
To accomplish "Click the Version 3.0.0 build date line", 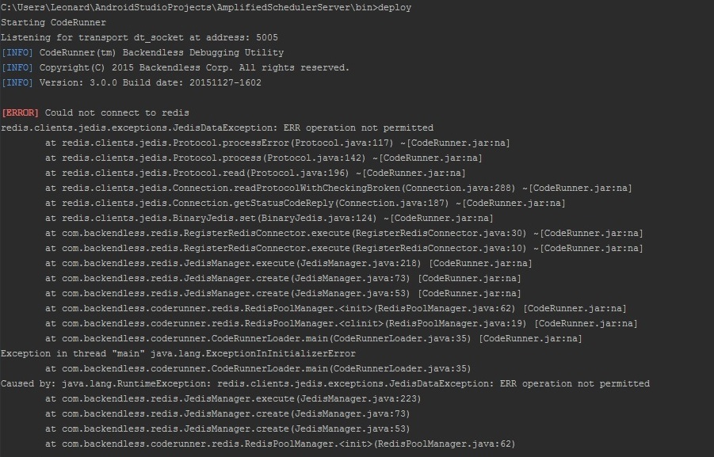I will click(x=131, y=83).
